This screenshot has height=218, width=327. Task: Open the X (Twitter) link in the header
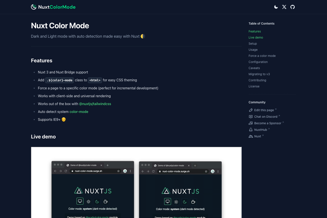284,7
